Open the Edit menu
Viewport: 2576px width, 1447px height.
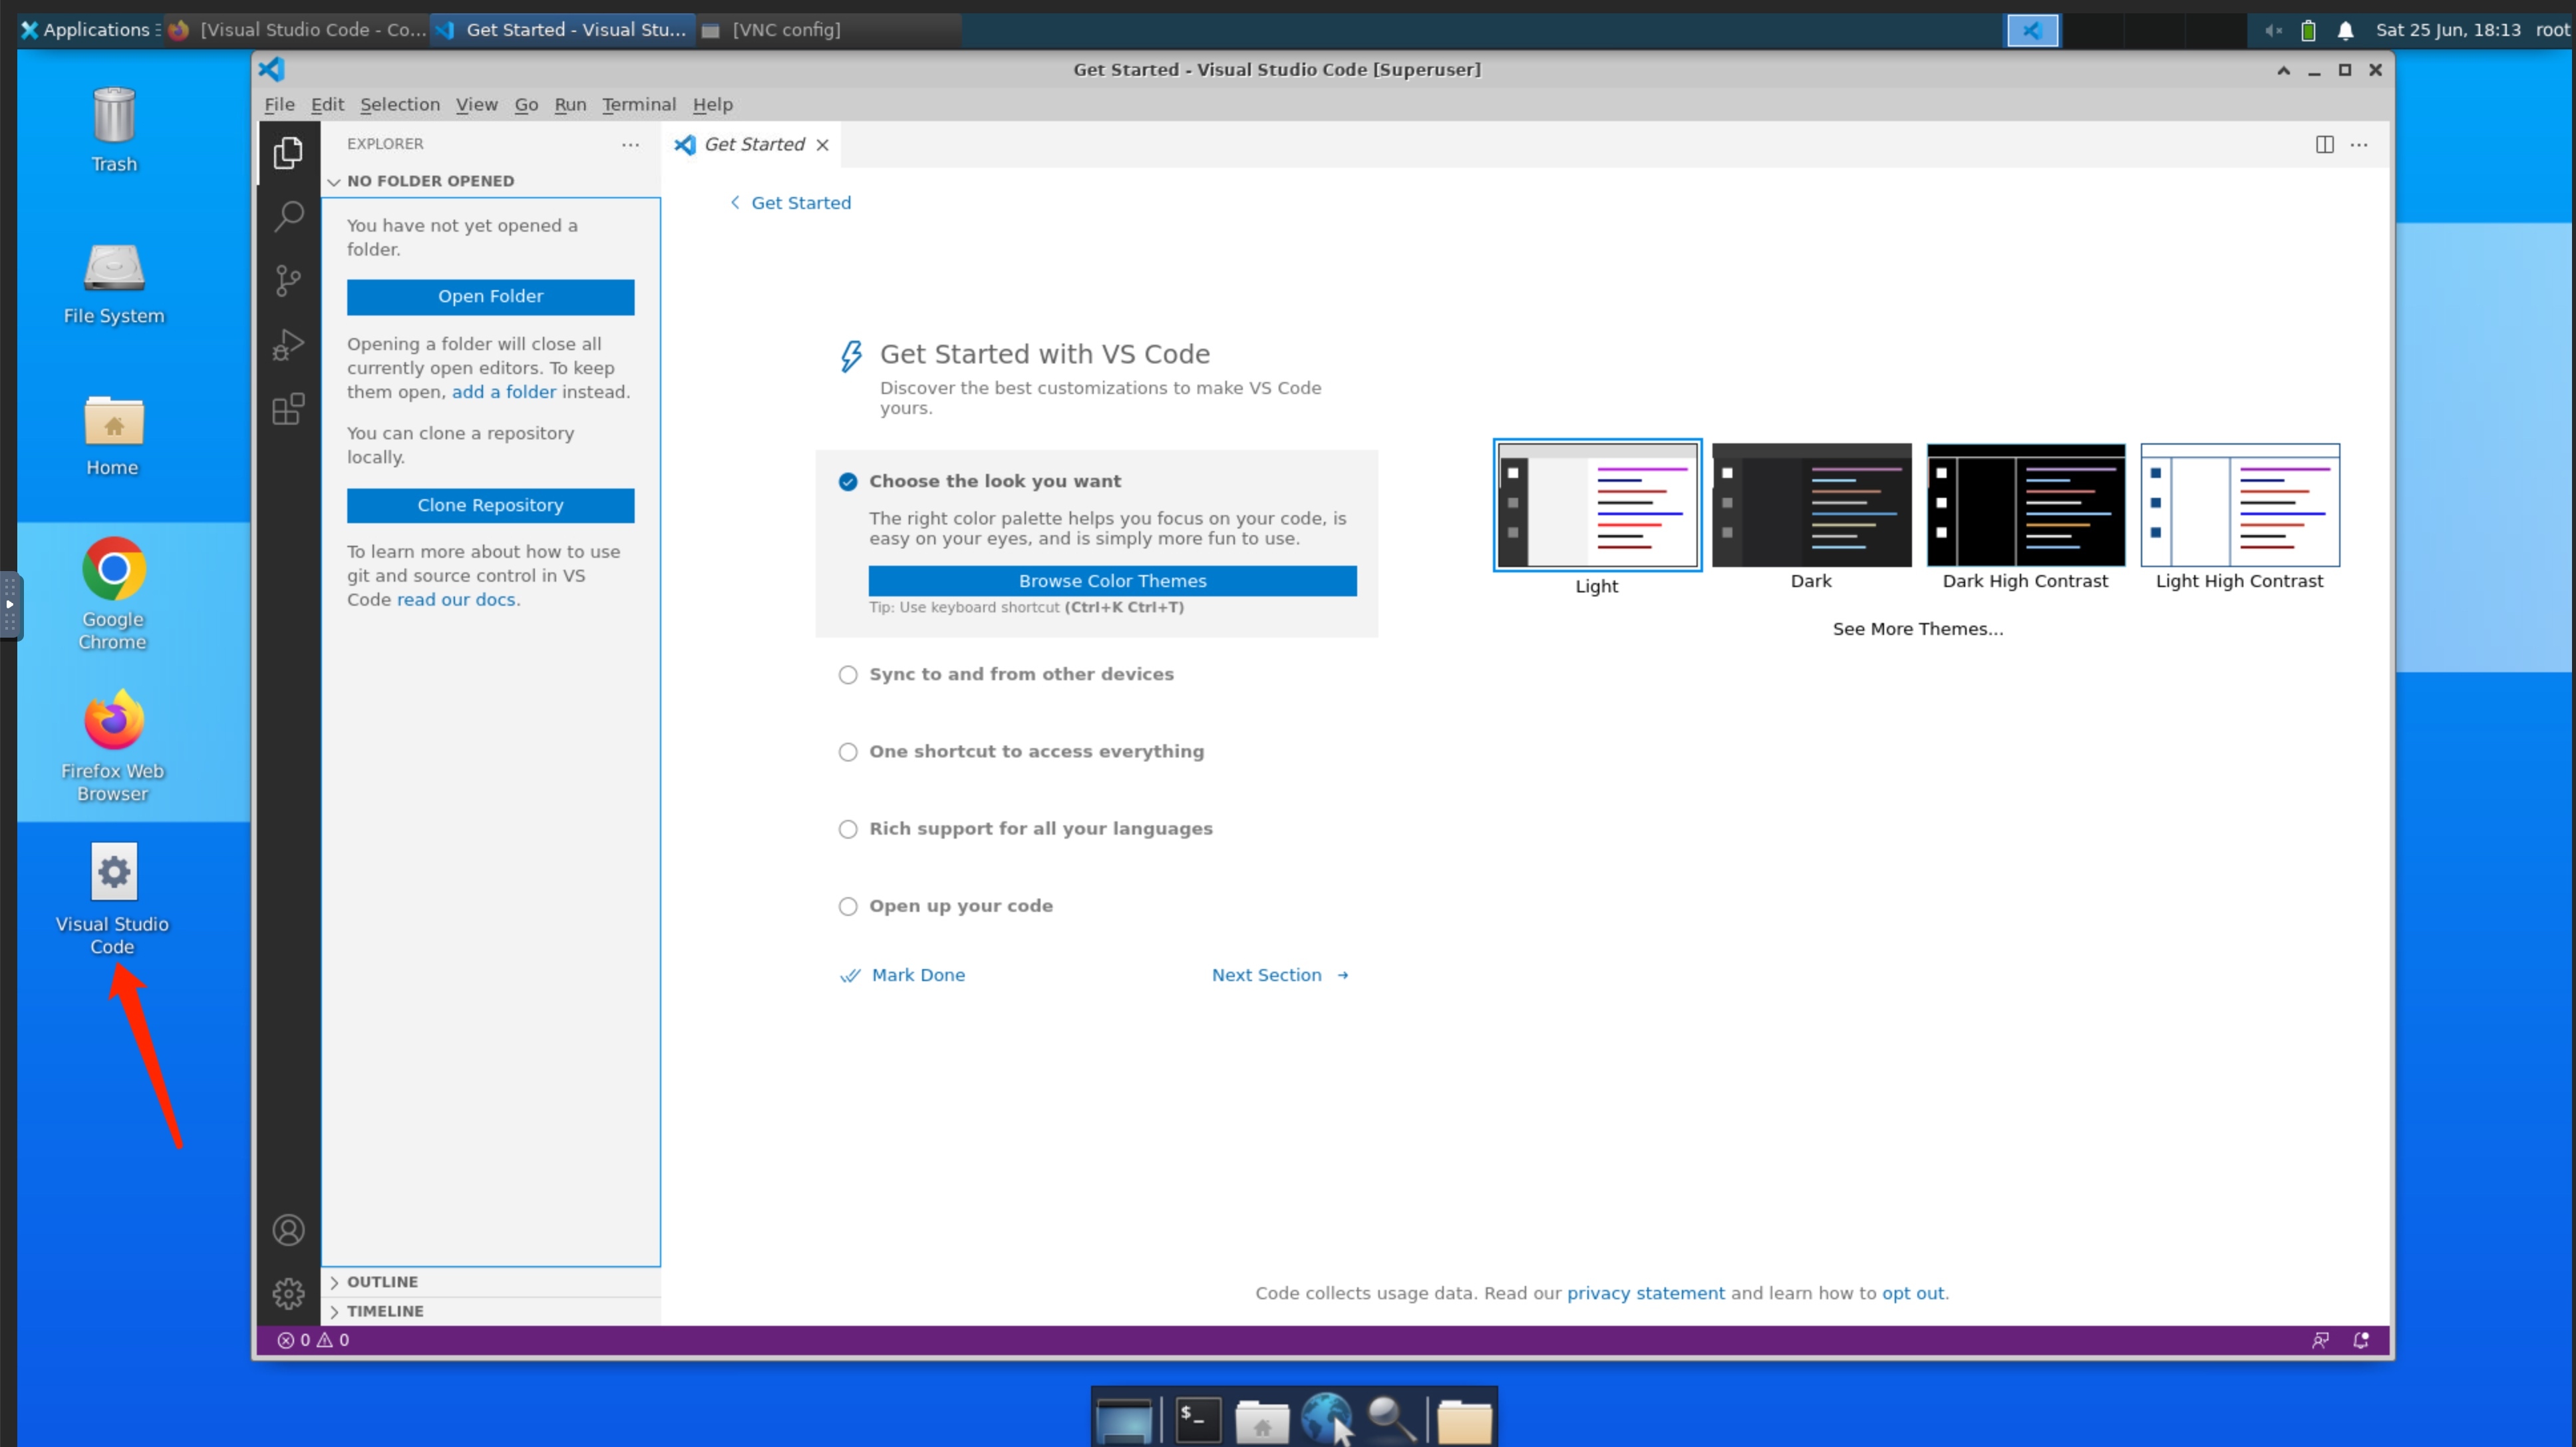327,104
